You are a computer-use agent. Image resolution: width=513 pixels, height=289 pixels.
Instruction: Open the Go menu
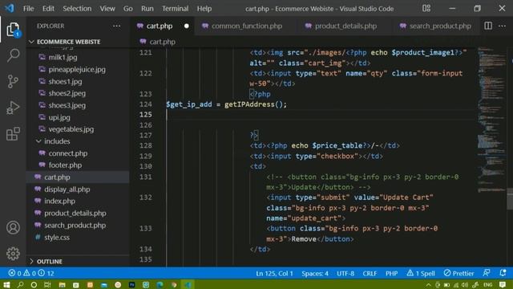[128, 9]
